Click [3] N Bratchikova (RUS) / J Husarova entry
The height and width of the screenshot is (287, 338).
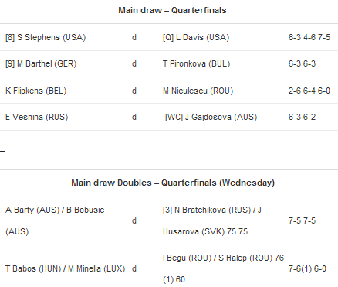[212, 220]
